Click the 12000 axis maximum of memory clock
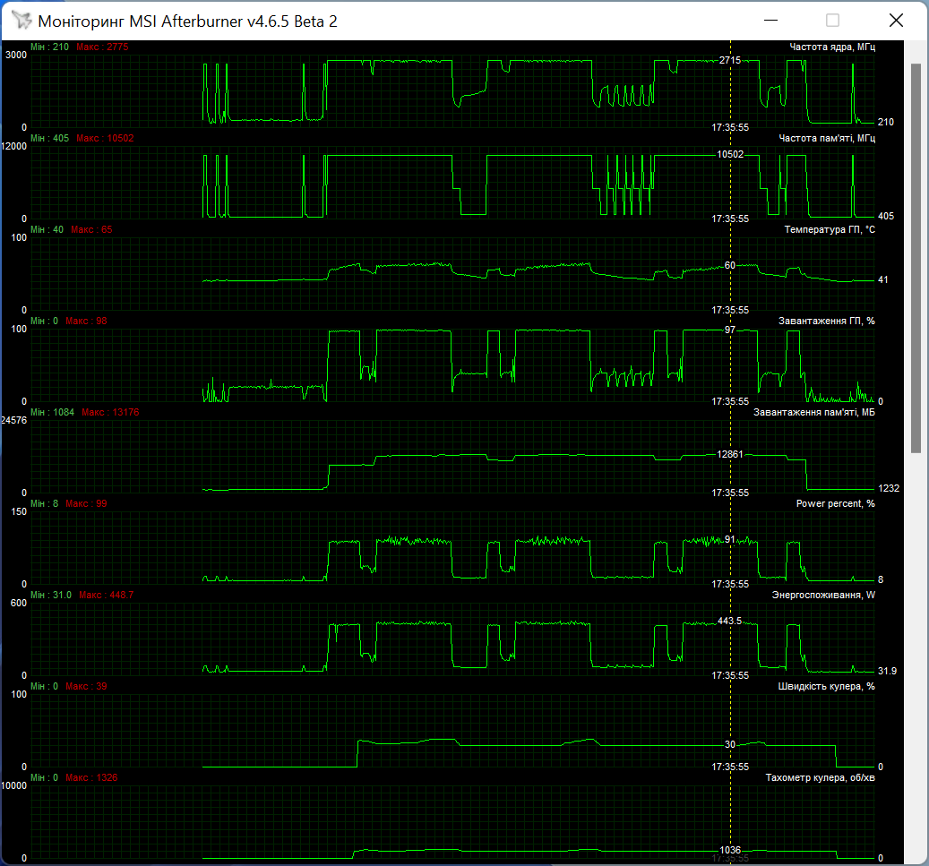Image resolution: width=929 pixels, height=866 pixels. [x=14, y=146]
